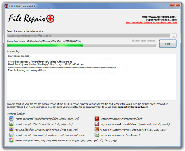Image resolution: width=185 pixels, height=151 pixels.
Task: Click 'Pass 1: Reading the damaged file...' log line
Action: point(27,70)
